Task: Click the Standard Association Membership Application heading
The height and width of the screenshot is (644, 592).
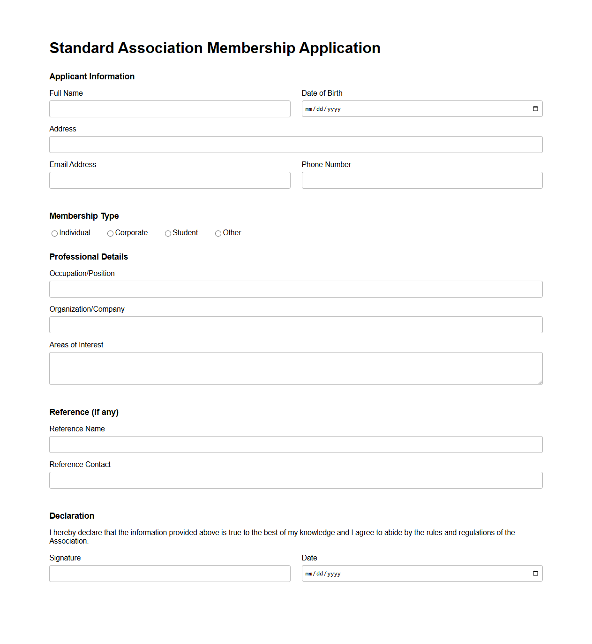Action: pos(215,47)
